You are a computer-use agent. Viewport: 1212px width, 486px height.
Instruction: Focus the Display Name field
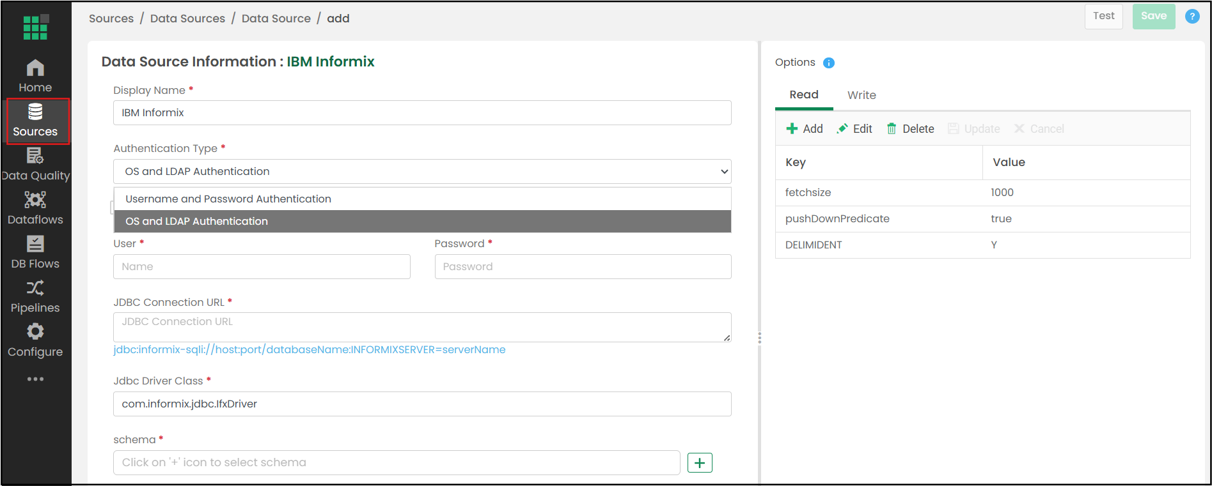coord(422,113)
